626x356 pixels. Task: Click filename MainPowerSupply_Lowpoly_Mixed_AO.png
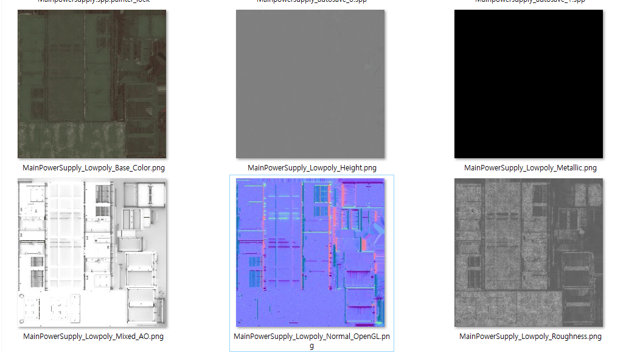tap(94, 337)
